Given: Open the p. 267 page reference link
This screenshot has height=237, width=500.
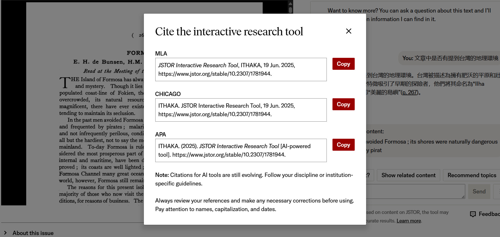Looking at the screenshot, I should pyautogui.click(x=409, y=92).
